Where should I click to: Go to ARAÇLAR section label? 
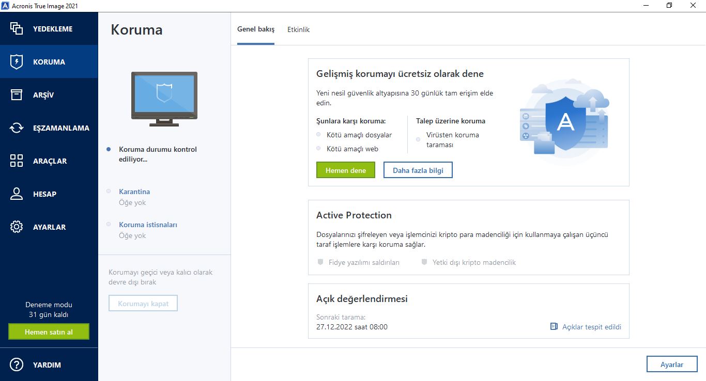click(50, 161)
